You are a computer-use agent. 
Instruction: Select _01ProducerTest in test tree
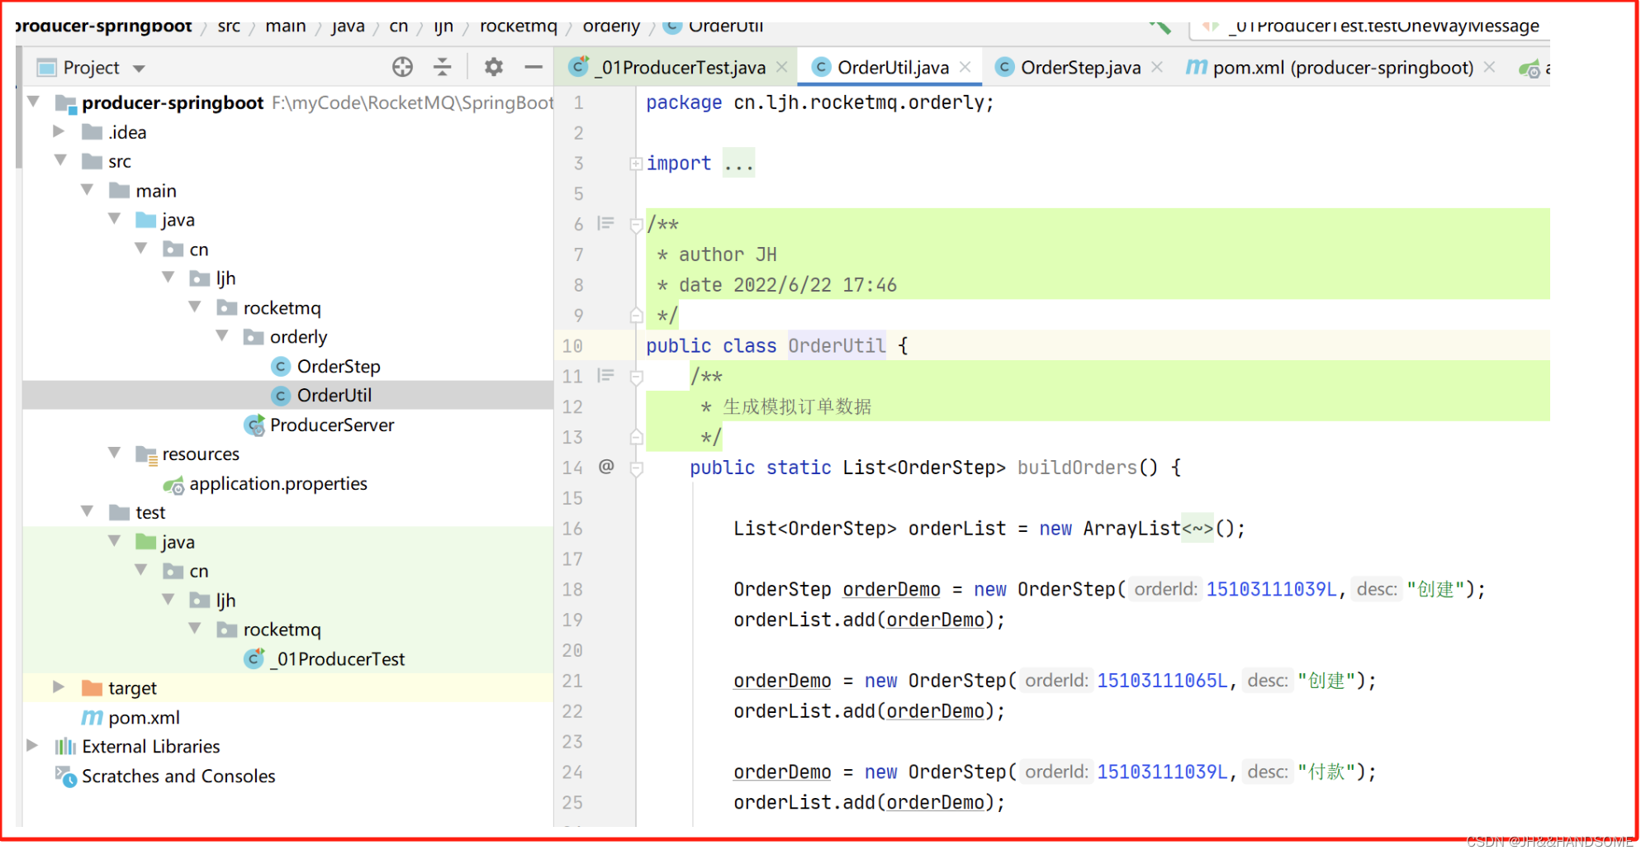point(325,659)
